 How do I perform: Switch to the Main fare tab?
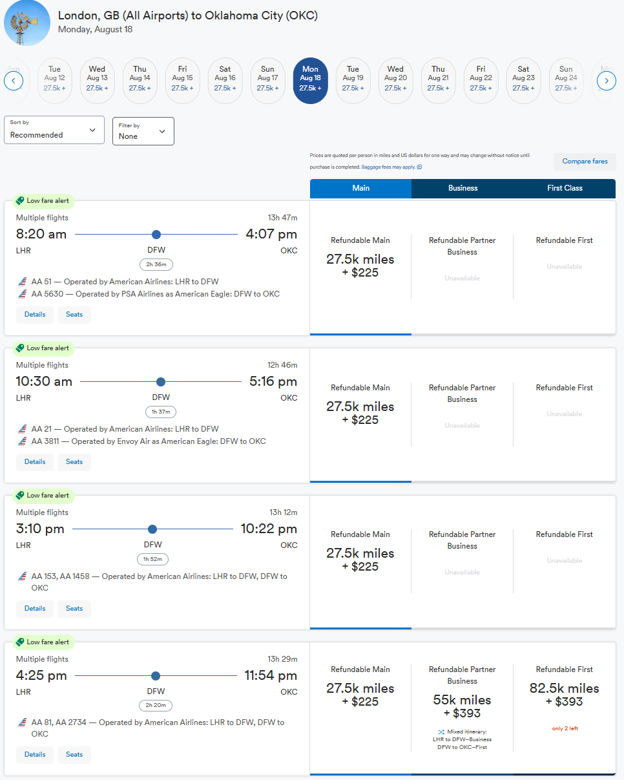click(360, 188)
